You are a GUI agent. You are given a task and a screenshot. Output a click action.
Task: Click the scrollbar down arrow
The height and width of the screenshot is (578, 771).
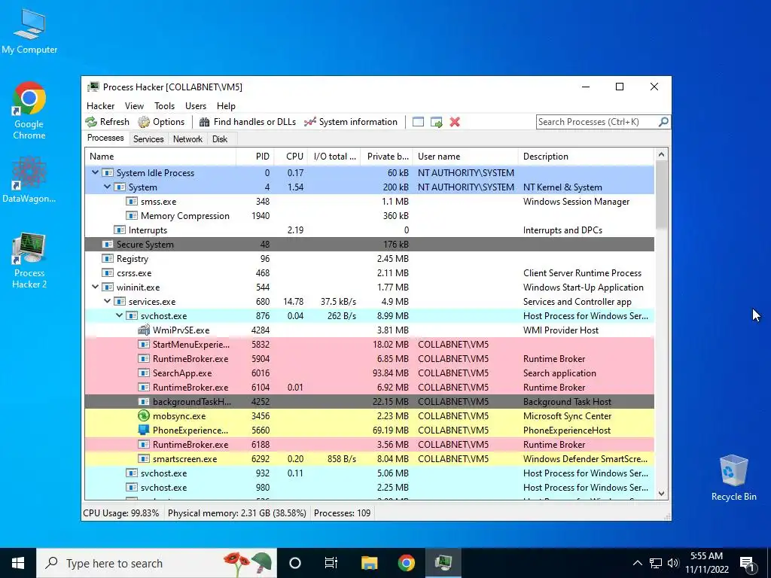(661, 494)
